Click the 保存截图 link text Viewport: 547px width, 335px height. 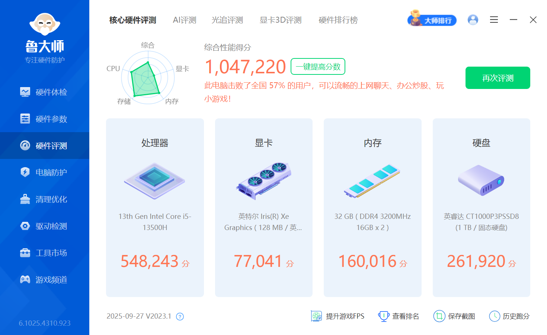coord(461,316)
